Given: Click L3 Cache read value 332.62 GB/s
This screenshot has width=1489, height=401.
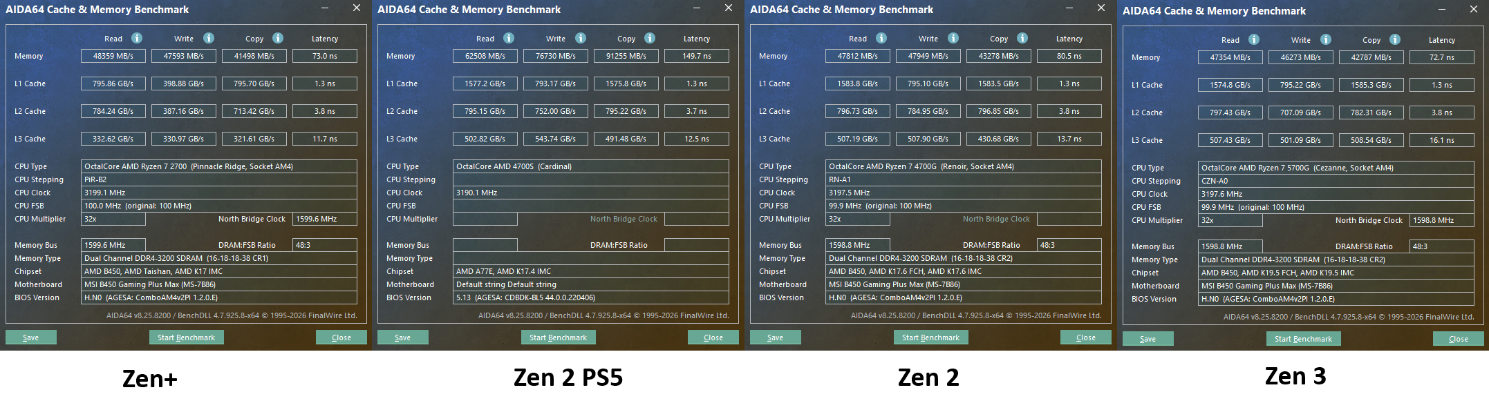Looking at the screenshot, I should click(113, 139).
